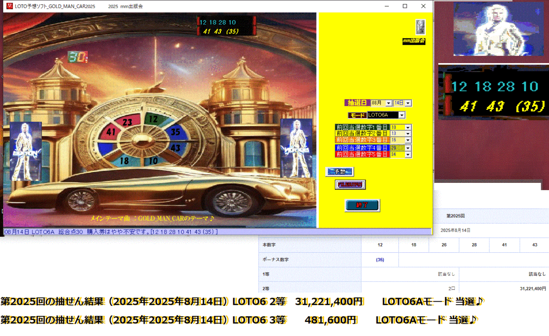Open the 前回当選数字2番目 dropdown showing 13
549x336 pixels.
click(408, 133)
